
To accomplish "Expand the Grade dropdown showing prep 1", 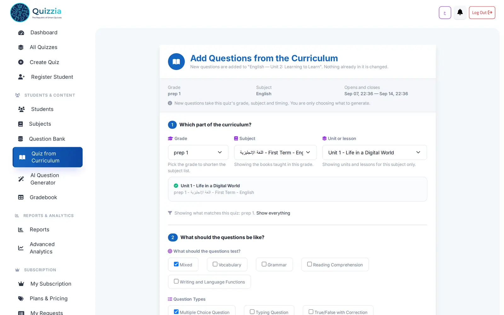I will pyautogui.click(x=198, y=152).
